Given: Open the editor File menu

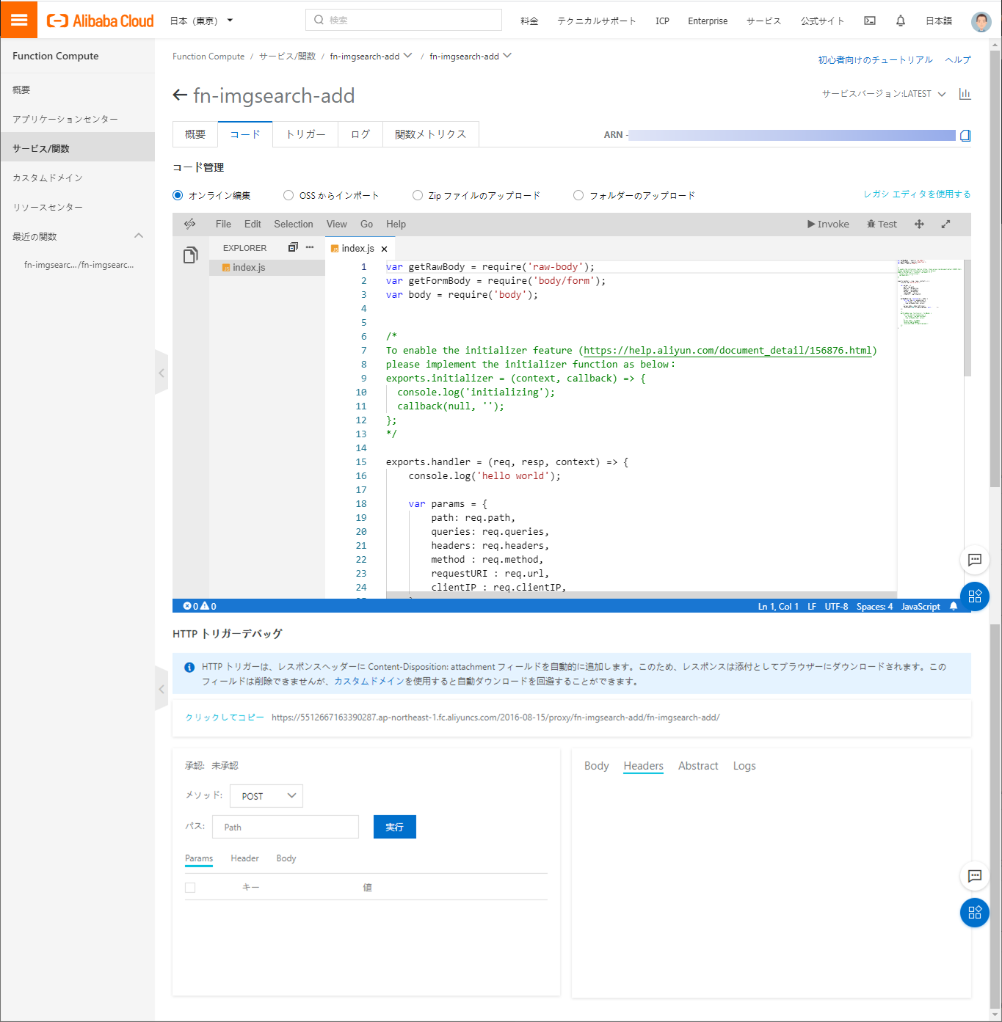Looking at the screenshot, I should click(223, 224).
